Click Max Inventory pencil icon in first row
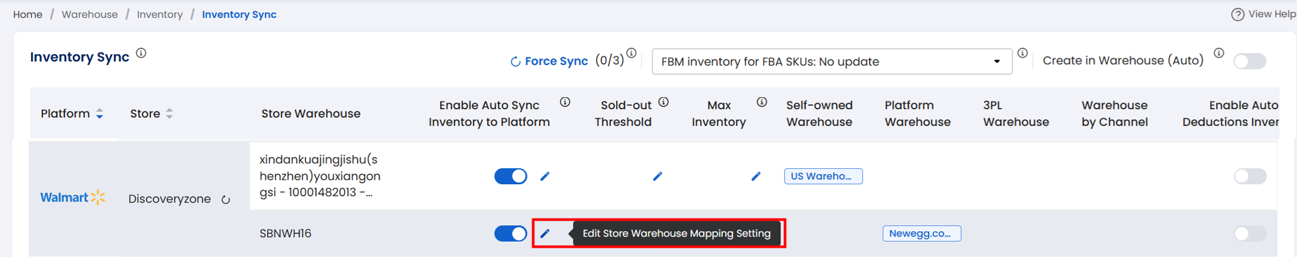1297x261 pixels. tap(756, 176)
